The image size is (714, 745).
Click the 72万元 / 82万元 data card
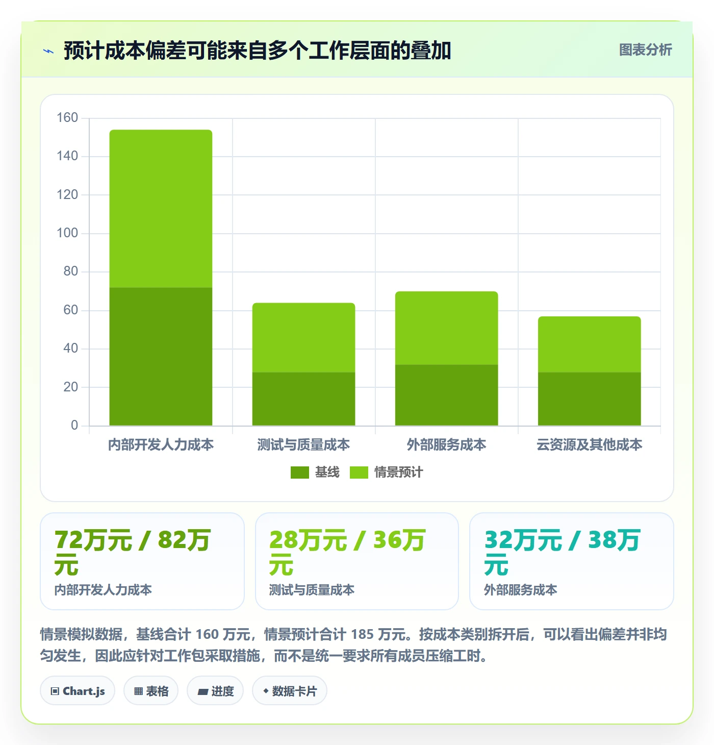(x=142, y=561)
